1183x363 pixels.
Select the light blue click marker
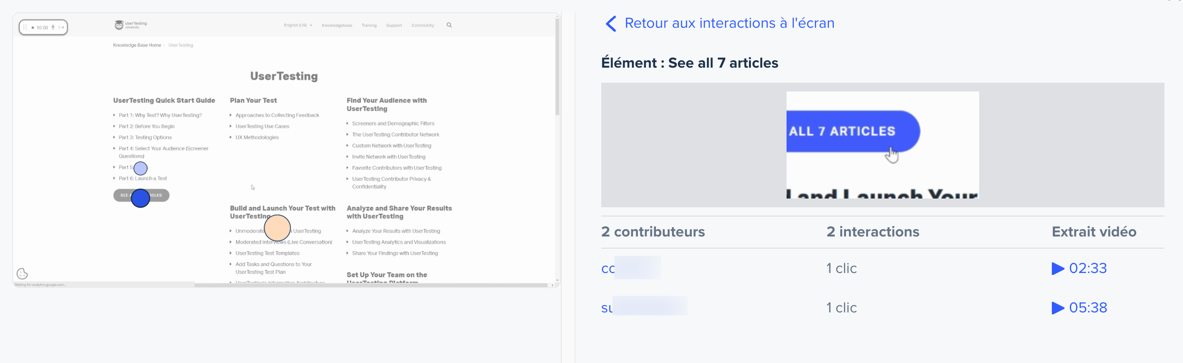pyautogui.click(x=140, y=168)
